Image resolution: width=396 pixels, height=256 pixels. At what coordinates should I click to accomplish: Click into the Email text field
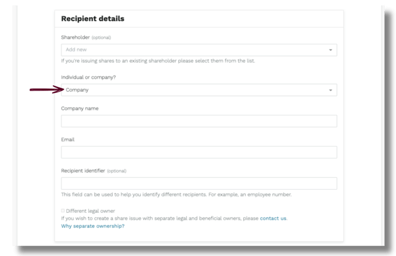(199, 152)
